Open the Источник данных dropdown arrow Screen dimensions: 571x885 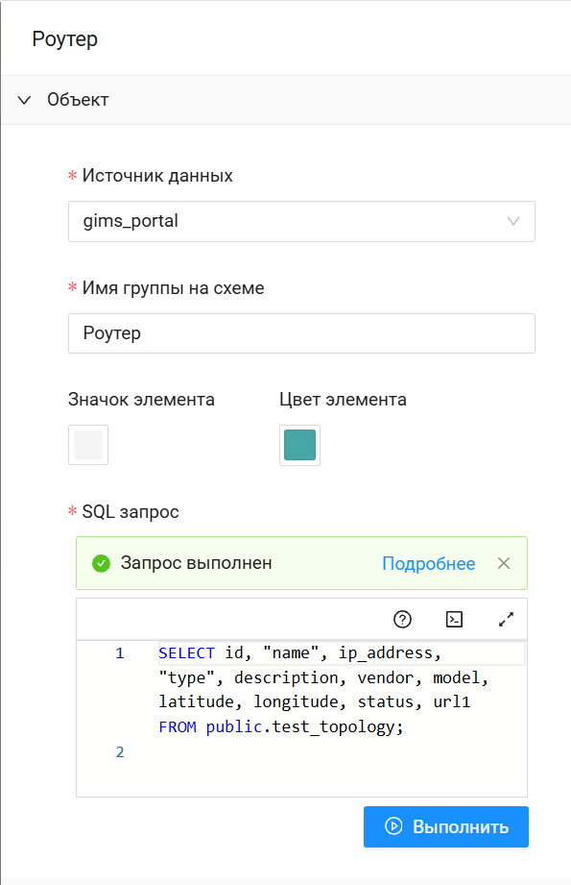pos(513,221)
